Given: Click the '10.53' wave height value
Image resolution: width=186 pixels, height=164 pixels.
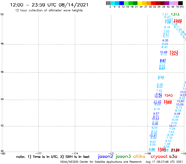Looking at the screenshot, I should click(155, 119).
